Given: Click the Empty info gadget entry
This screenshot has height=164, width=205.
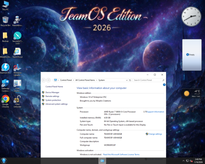Looking at the screenshot, I should pos(190,55).
